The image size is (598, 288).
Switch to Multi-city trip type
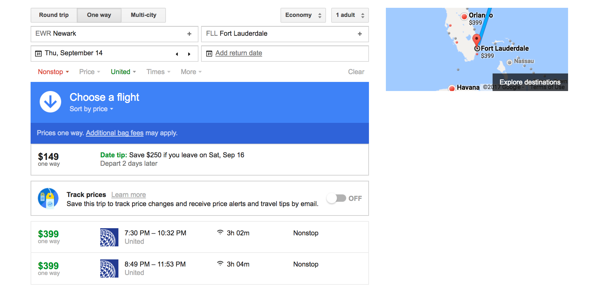tap(143, 15)
